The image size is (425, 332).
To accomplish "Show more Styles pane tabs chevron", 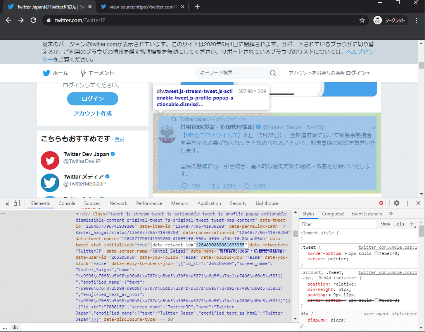I will [391, 214].
